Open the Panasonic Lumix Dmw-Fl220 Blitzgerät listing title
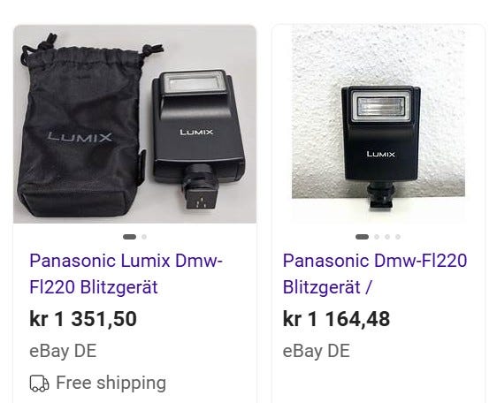The width and height of the screenshot is (497, 403). point(126,274)
